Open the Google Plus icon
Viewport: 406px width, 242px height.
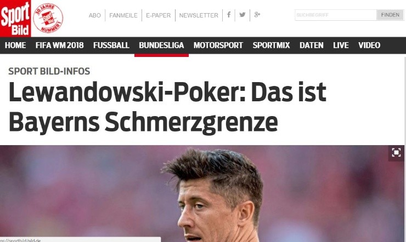257,15
